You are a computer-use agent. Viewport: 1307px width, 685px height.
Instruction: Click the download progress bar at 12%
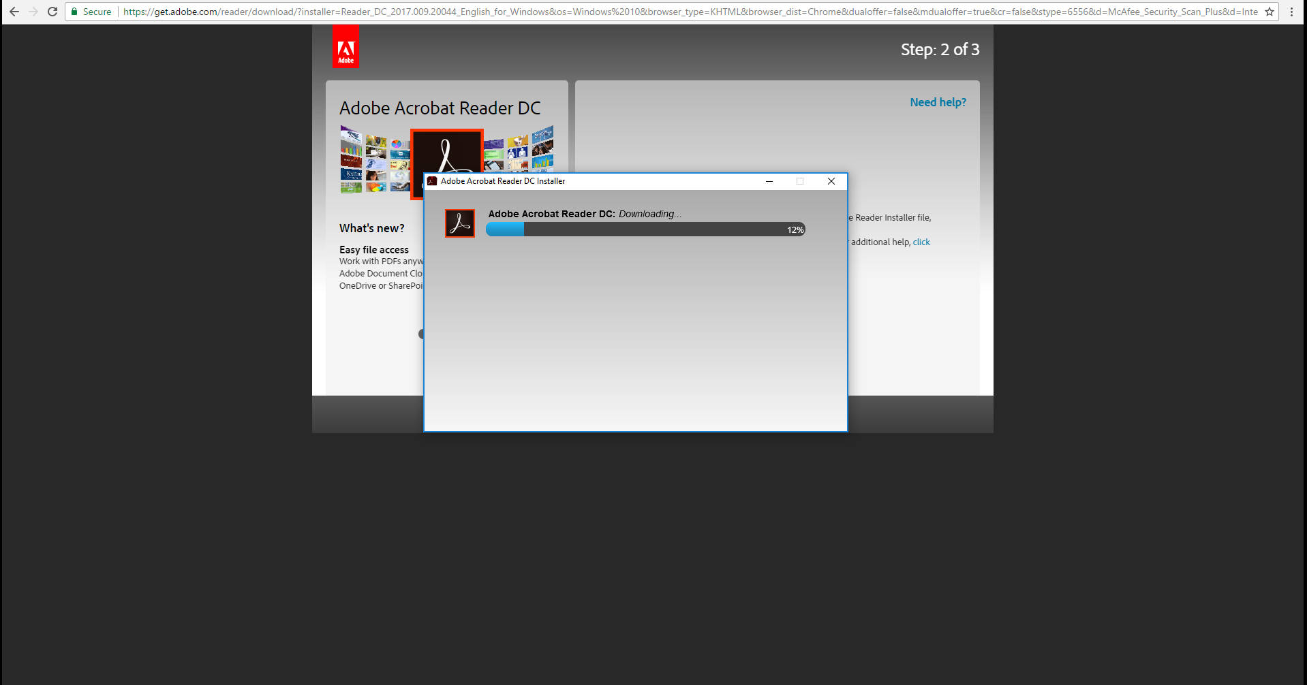point(645,229)
